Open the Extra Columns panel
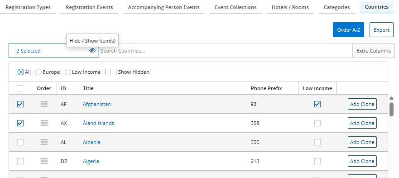The width and height of the screenshot is (399, 178). (x=373, y=51)
